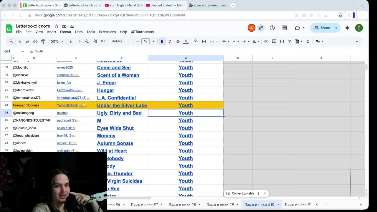
Task: Open the Format menu
Action: click(66, 32)
